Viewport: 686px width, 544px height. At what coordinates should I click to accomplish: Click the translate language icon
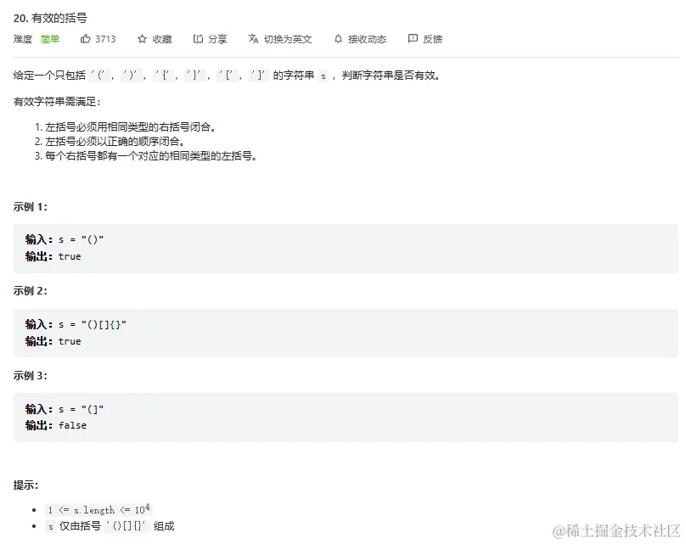(x=253, y=39)
